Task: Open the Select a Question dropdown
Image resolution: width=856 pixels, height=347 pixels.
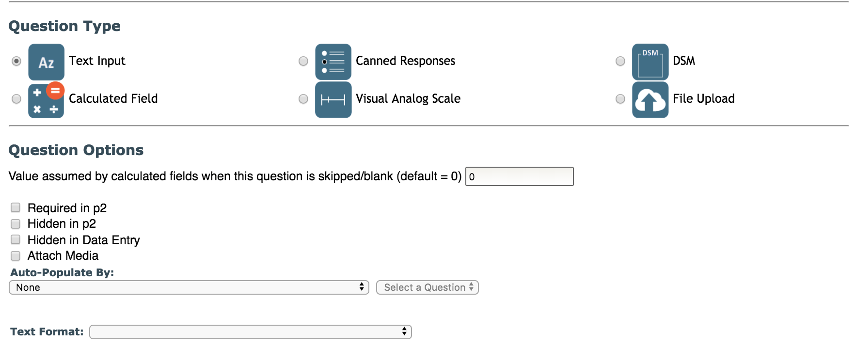Action: 428,287
